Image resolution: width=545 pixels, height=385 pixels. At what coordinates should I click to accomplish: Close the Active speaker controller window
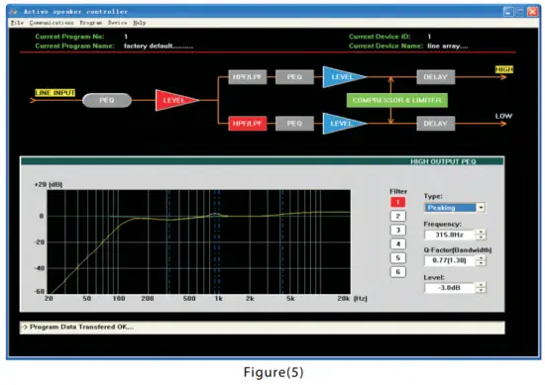click(532, 12)
